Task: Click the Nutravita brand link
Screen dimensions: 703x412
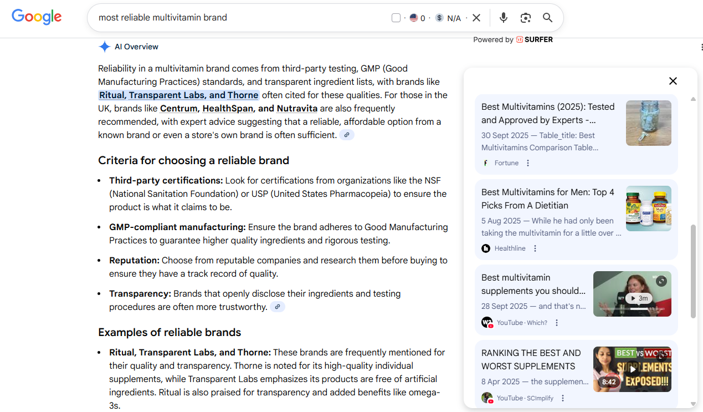Action: tap(297, 108)
